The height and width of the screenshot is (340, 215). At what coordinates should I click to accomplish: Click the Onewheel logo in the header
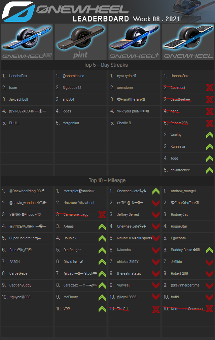click(x=17, y=11)
